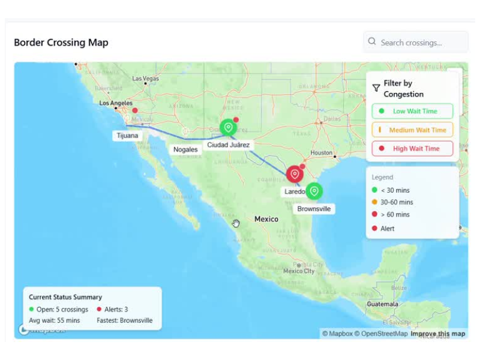Click the Mexico country label
The width and height of the screenshot is (480, 360).
(266, 219)
